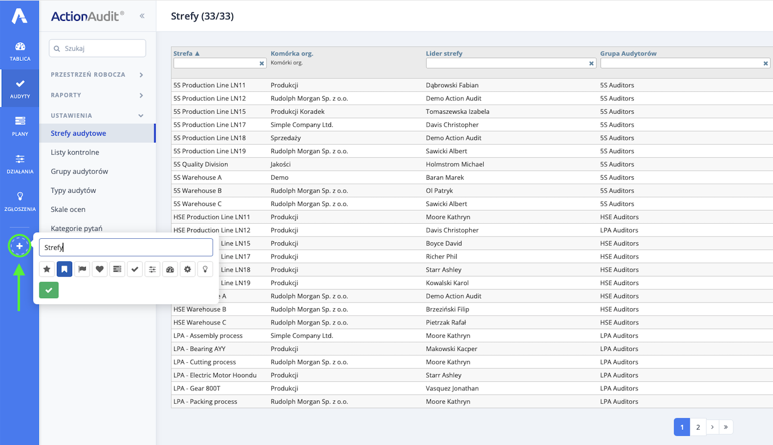The image size is (773, 445).
Task: Expand the Przestrzeń robocza section
Action: point(97,74)
